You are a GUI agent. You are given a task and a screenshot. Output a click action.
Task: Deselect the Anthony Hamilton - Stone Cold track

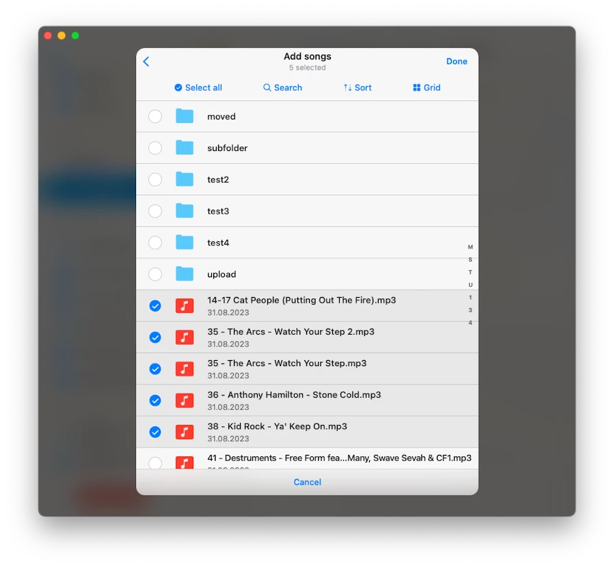(155, 400)
